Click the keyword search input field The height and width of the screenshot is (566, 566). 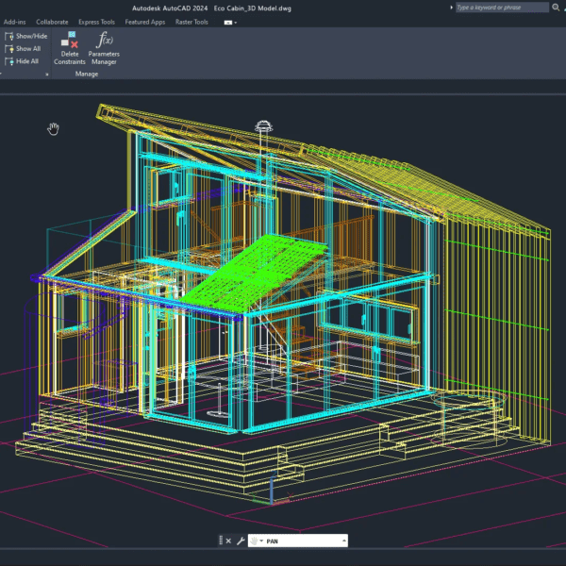(x=500, y=8)
